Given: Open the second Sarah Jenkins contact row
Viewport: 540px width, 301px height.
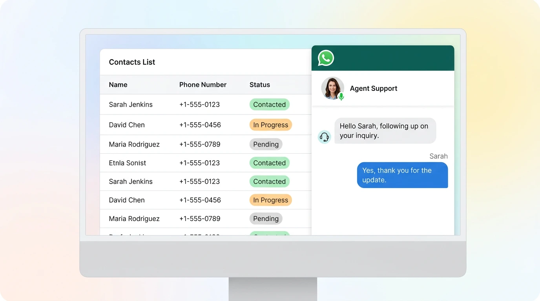Looking at the screenshot, I should (x=206, y=181).
